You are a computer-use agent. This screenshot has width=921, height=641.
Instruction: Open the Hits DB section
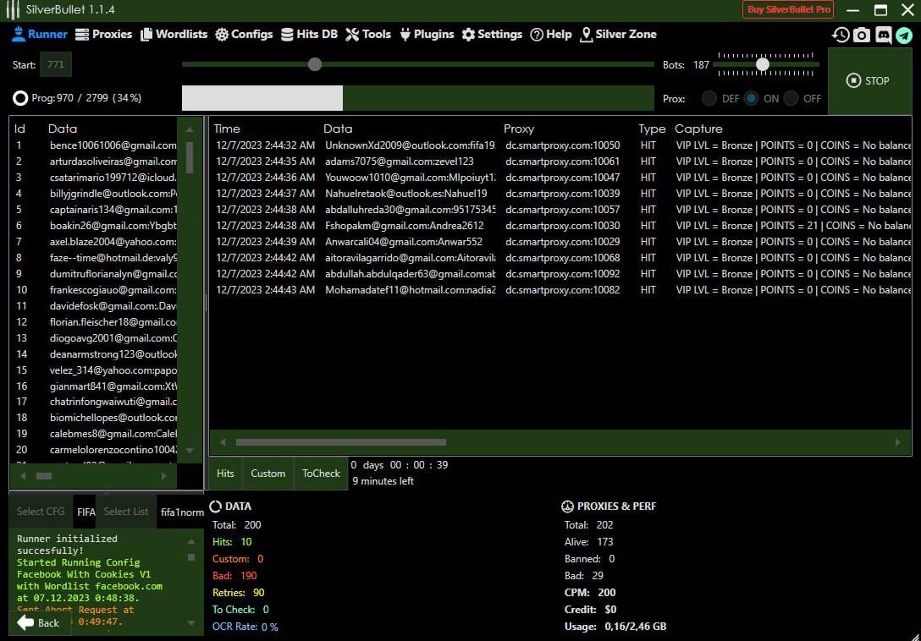(309, 34)
